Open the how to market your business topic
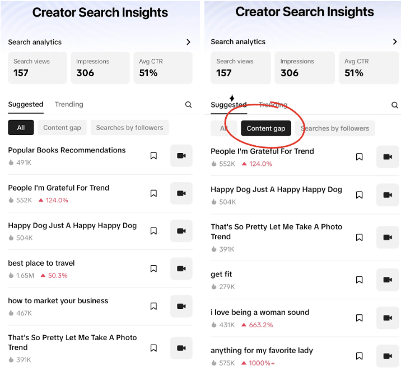 [58, 300]
